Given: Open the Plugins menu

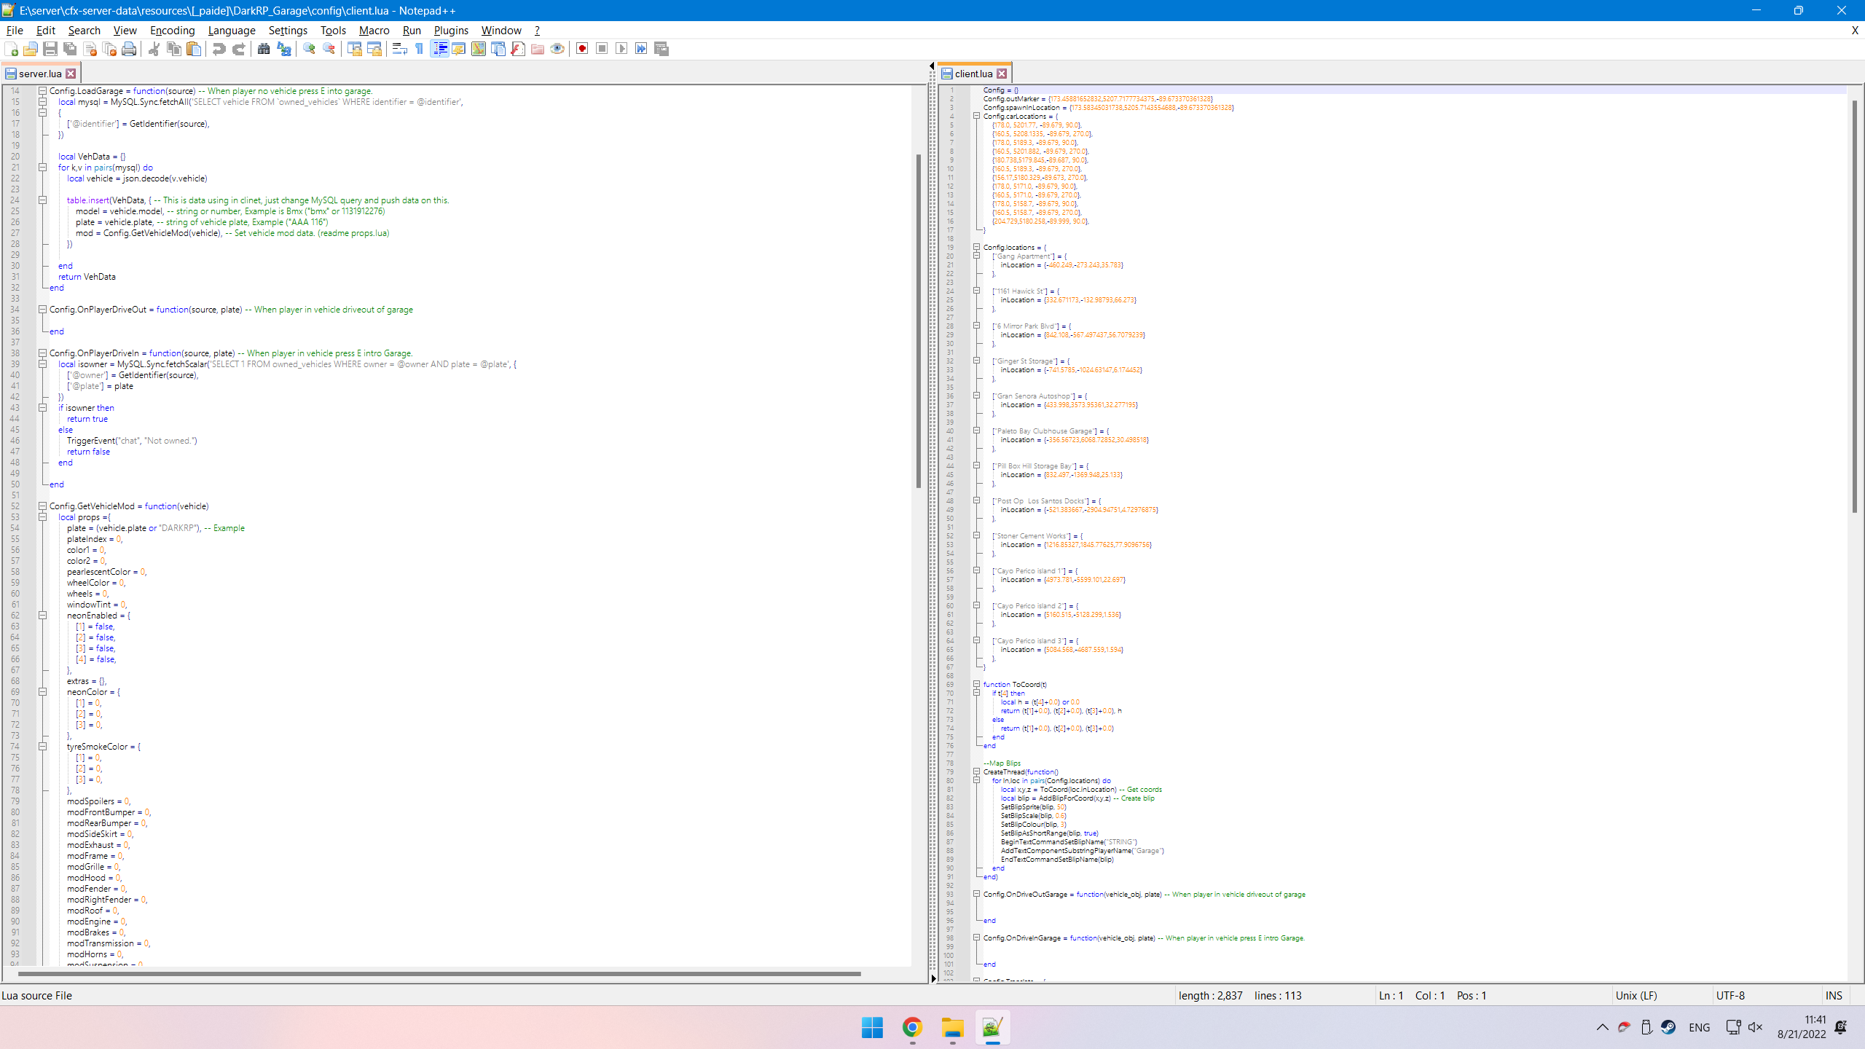Looking at the screenshot, I should tap(450, 30).
